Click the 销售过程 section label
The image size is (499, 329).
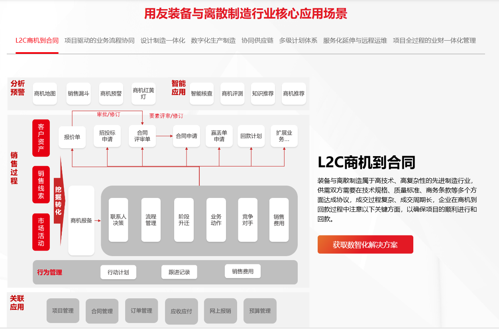pyautogui.click(x=14, y=168)
